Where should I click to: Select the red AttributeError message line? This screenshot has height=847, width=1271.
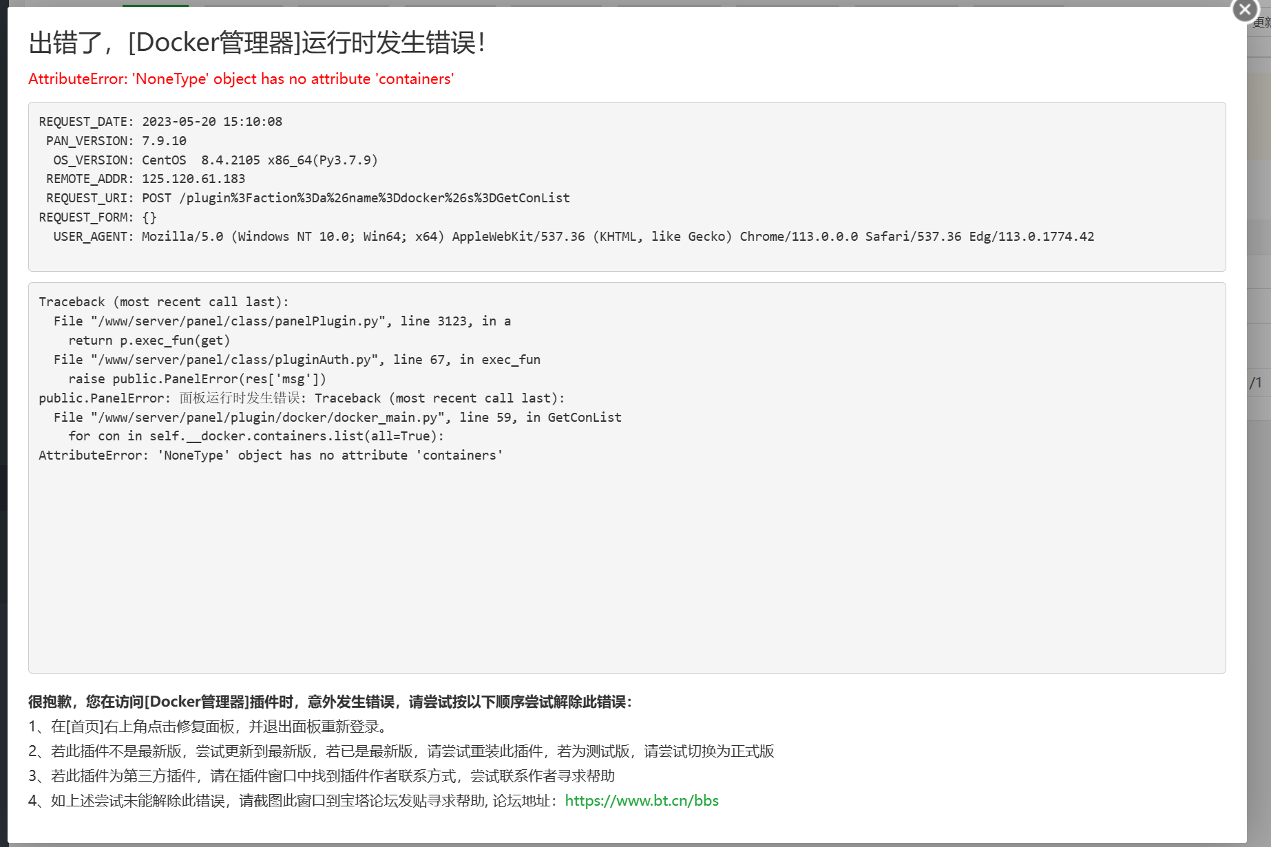[241, 79]
